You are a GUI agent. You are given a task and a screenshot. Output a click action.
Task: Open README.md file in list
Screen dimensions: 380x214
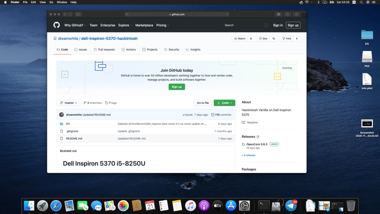[x=74, y=139]
